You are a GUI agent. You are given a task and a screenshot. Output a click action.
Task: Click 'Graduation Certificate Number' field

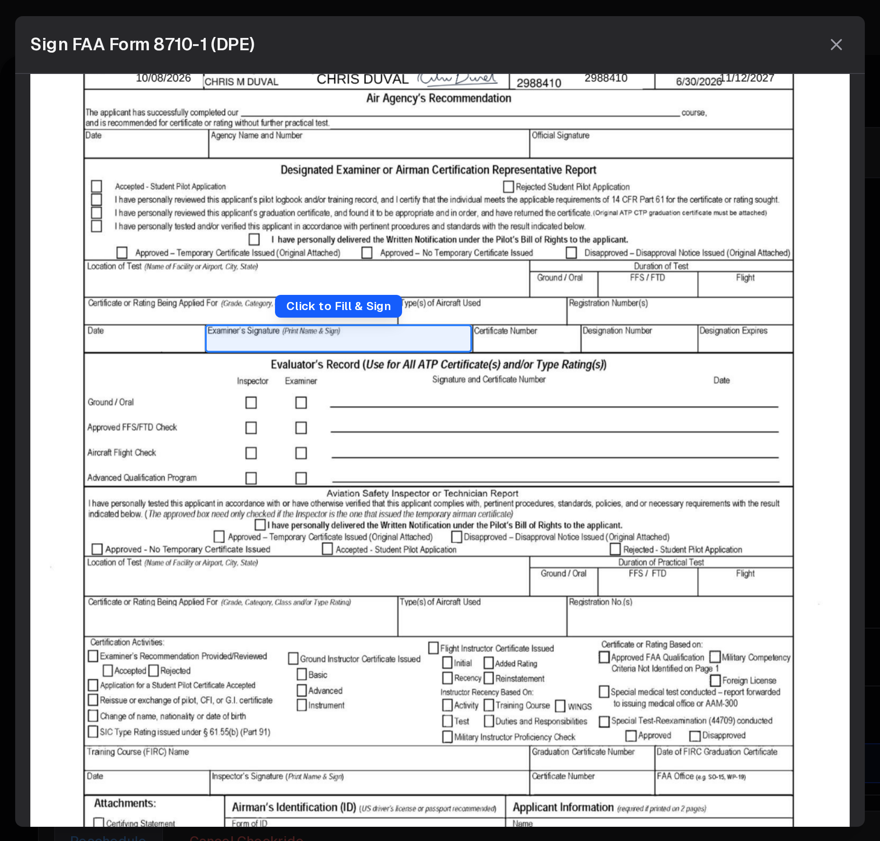(x=592, y=758)
